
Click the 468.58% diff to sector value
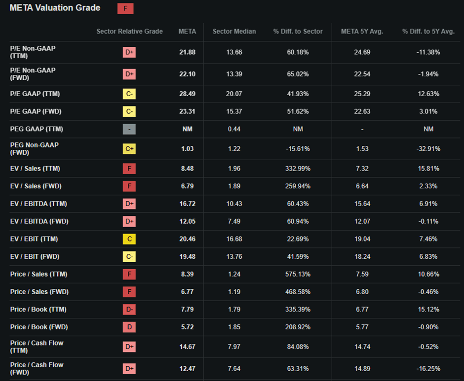click(x=298, y=292)
